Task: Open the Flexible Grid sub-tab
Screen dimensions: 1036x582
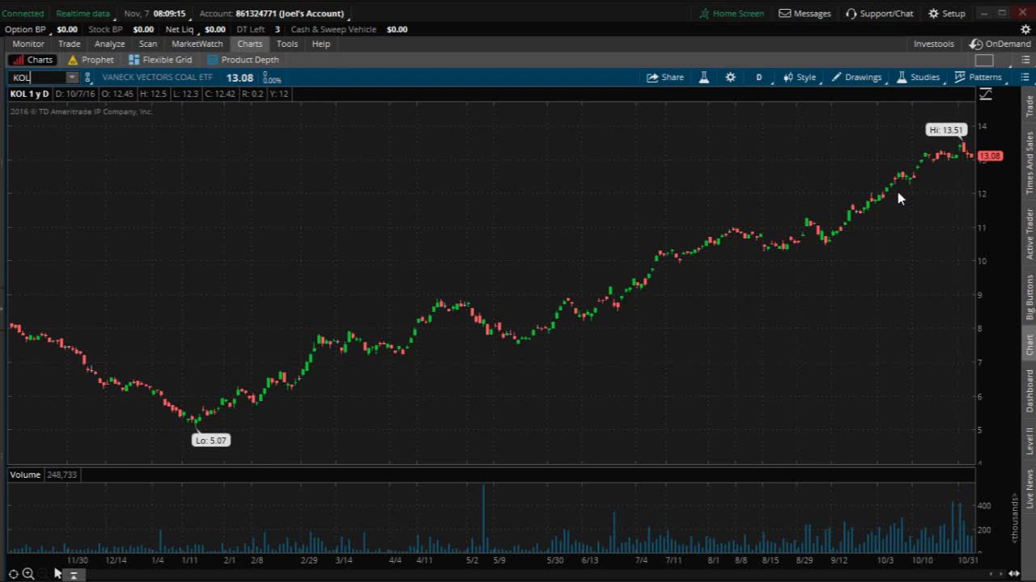Action: click(x=160, y=60)
